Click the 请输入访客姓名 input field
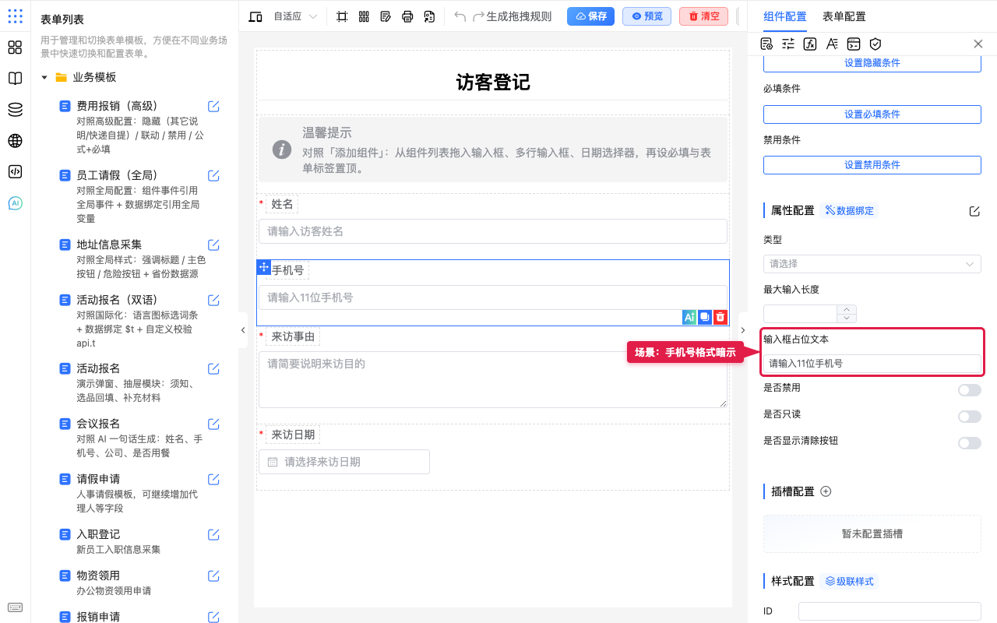997x623 pixels. [x=493, y=231]
